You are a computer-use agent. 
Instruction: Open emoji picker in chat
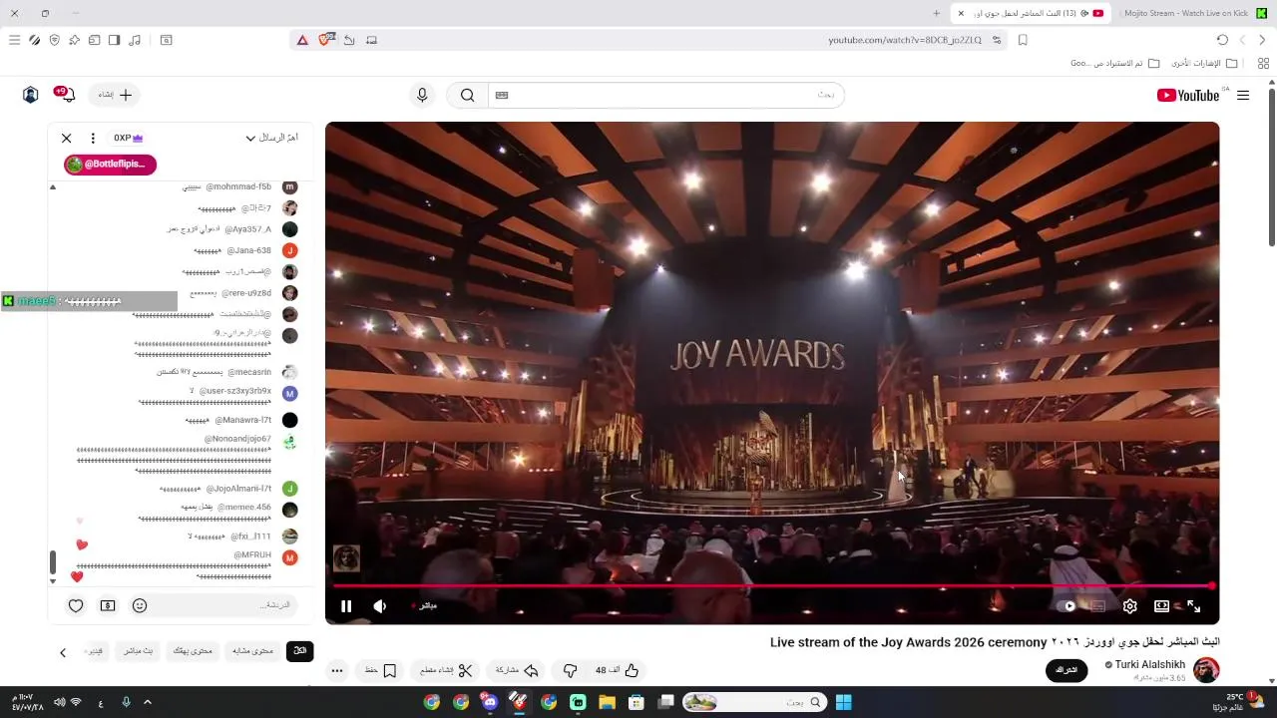click(140, 605)
